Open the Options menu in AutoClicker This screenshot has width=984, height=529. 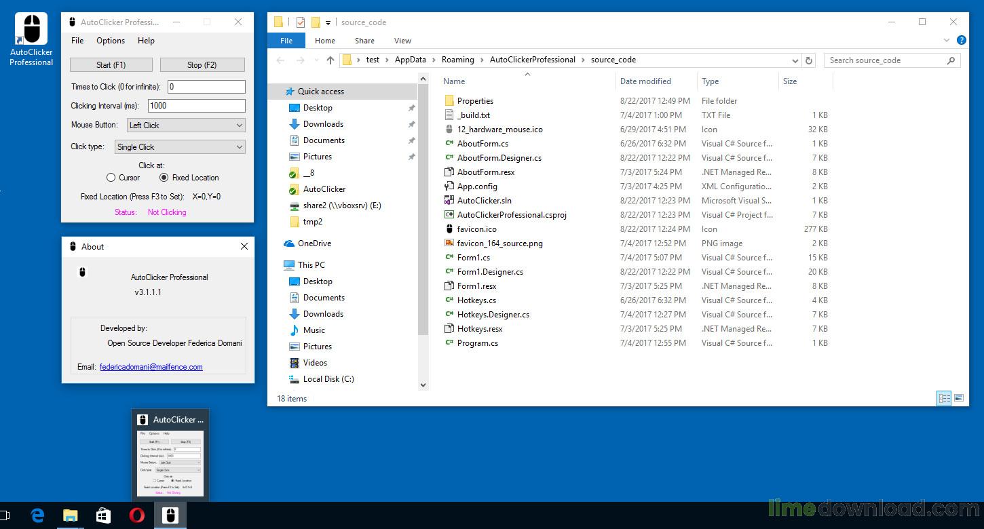(x=111, y=41)
